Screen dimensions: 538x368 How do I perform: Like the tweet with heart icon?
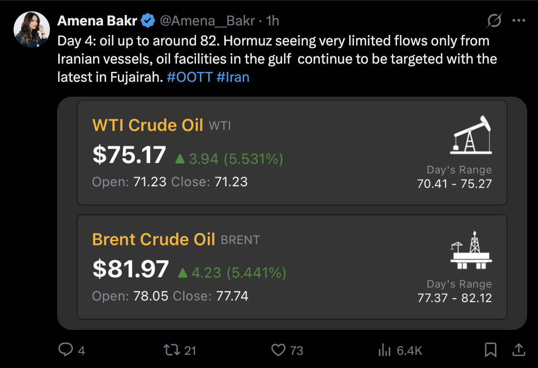pyautogui.click(x=278, y=349)
